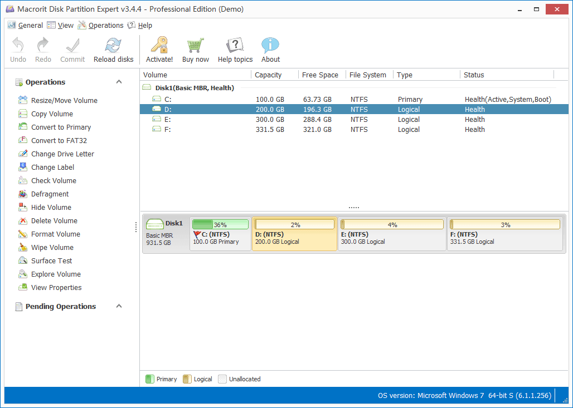This screenshot has width=573, height=408.
Task: Collapse the Pending Operations section
Action: [x=119, y=307]
